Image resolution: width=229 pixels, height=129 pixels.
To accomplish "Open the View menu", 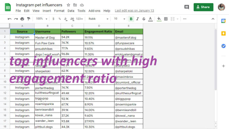I will click(36, 11).
